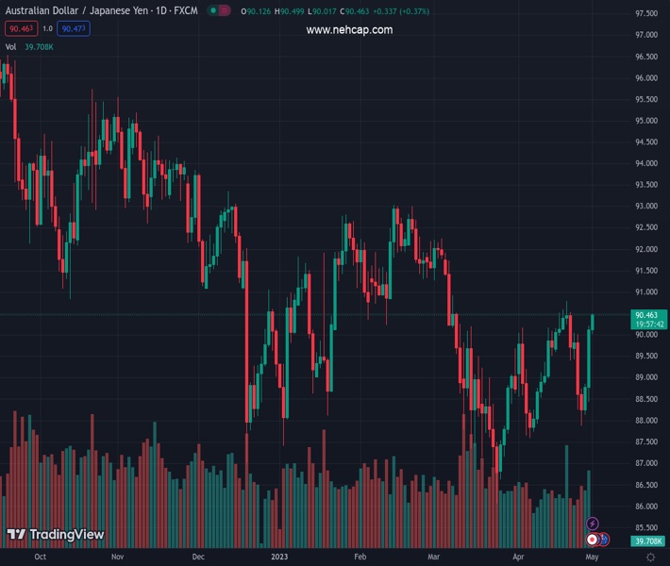Click the 2023 marker on time axis
670x566 pixels.
(279, 558)
